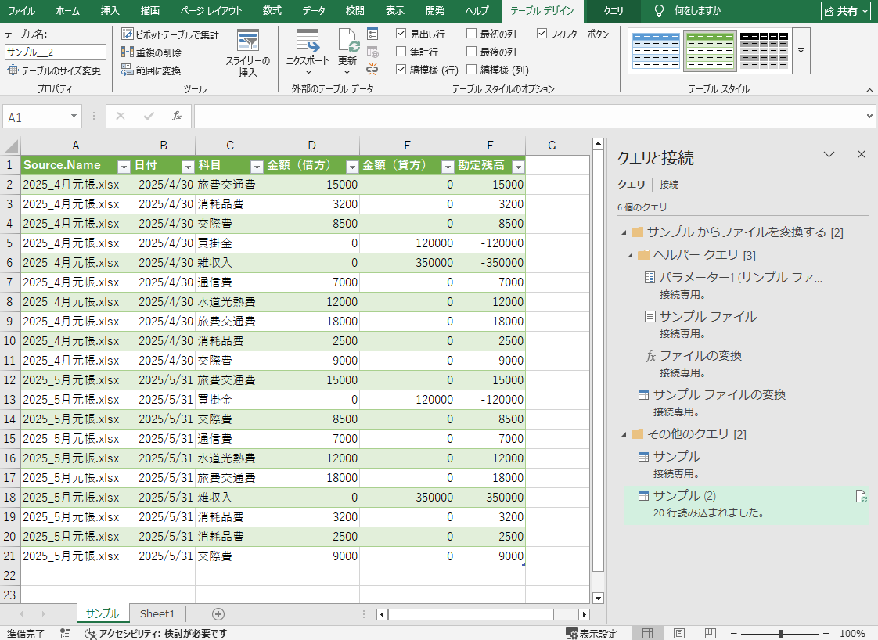Click the 共有 share button

847,11
